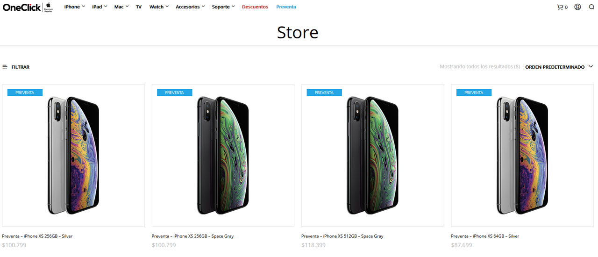This screenshot has width=598, height=257.
Task: Select the iPhone XS 64GB Silver image
Action: pyautogui.click(x=522, y=155)
